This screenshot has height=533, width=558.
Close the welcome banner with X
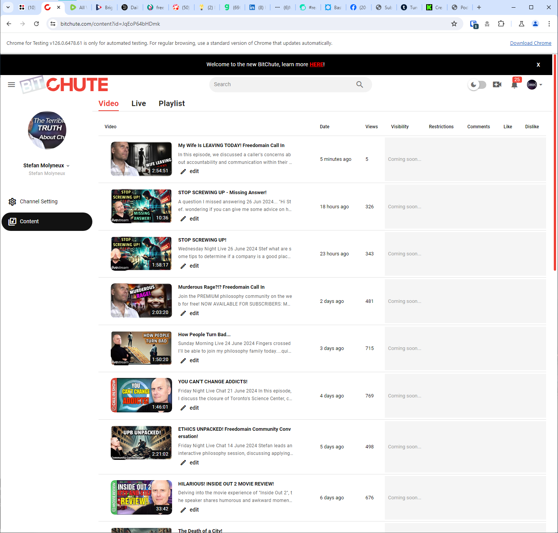(538, 65)
